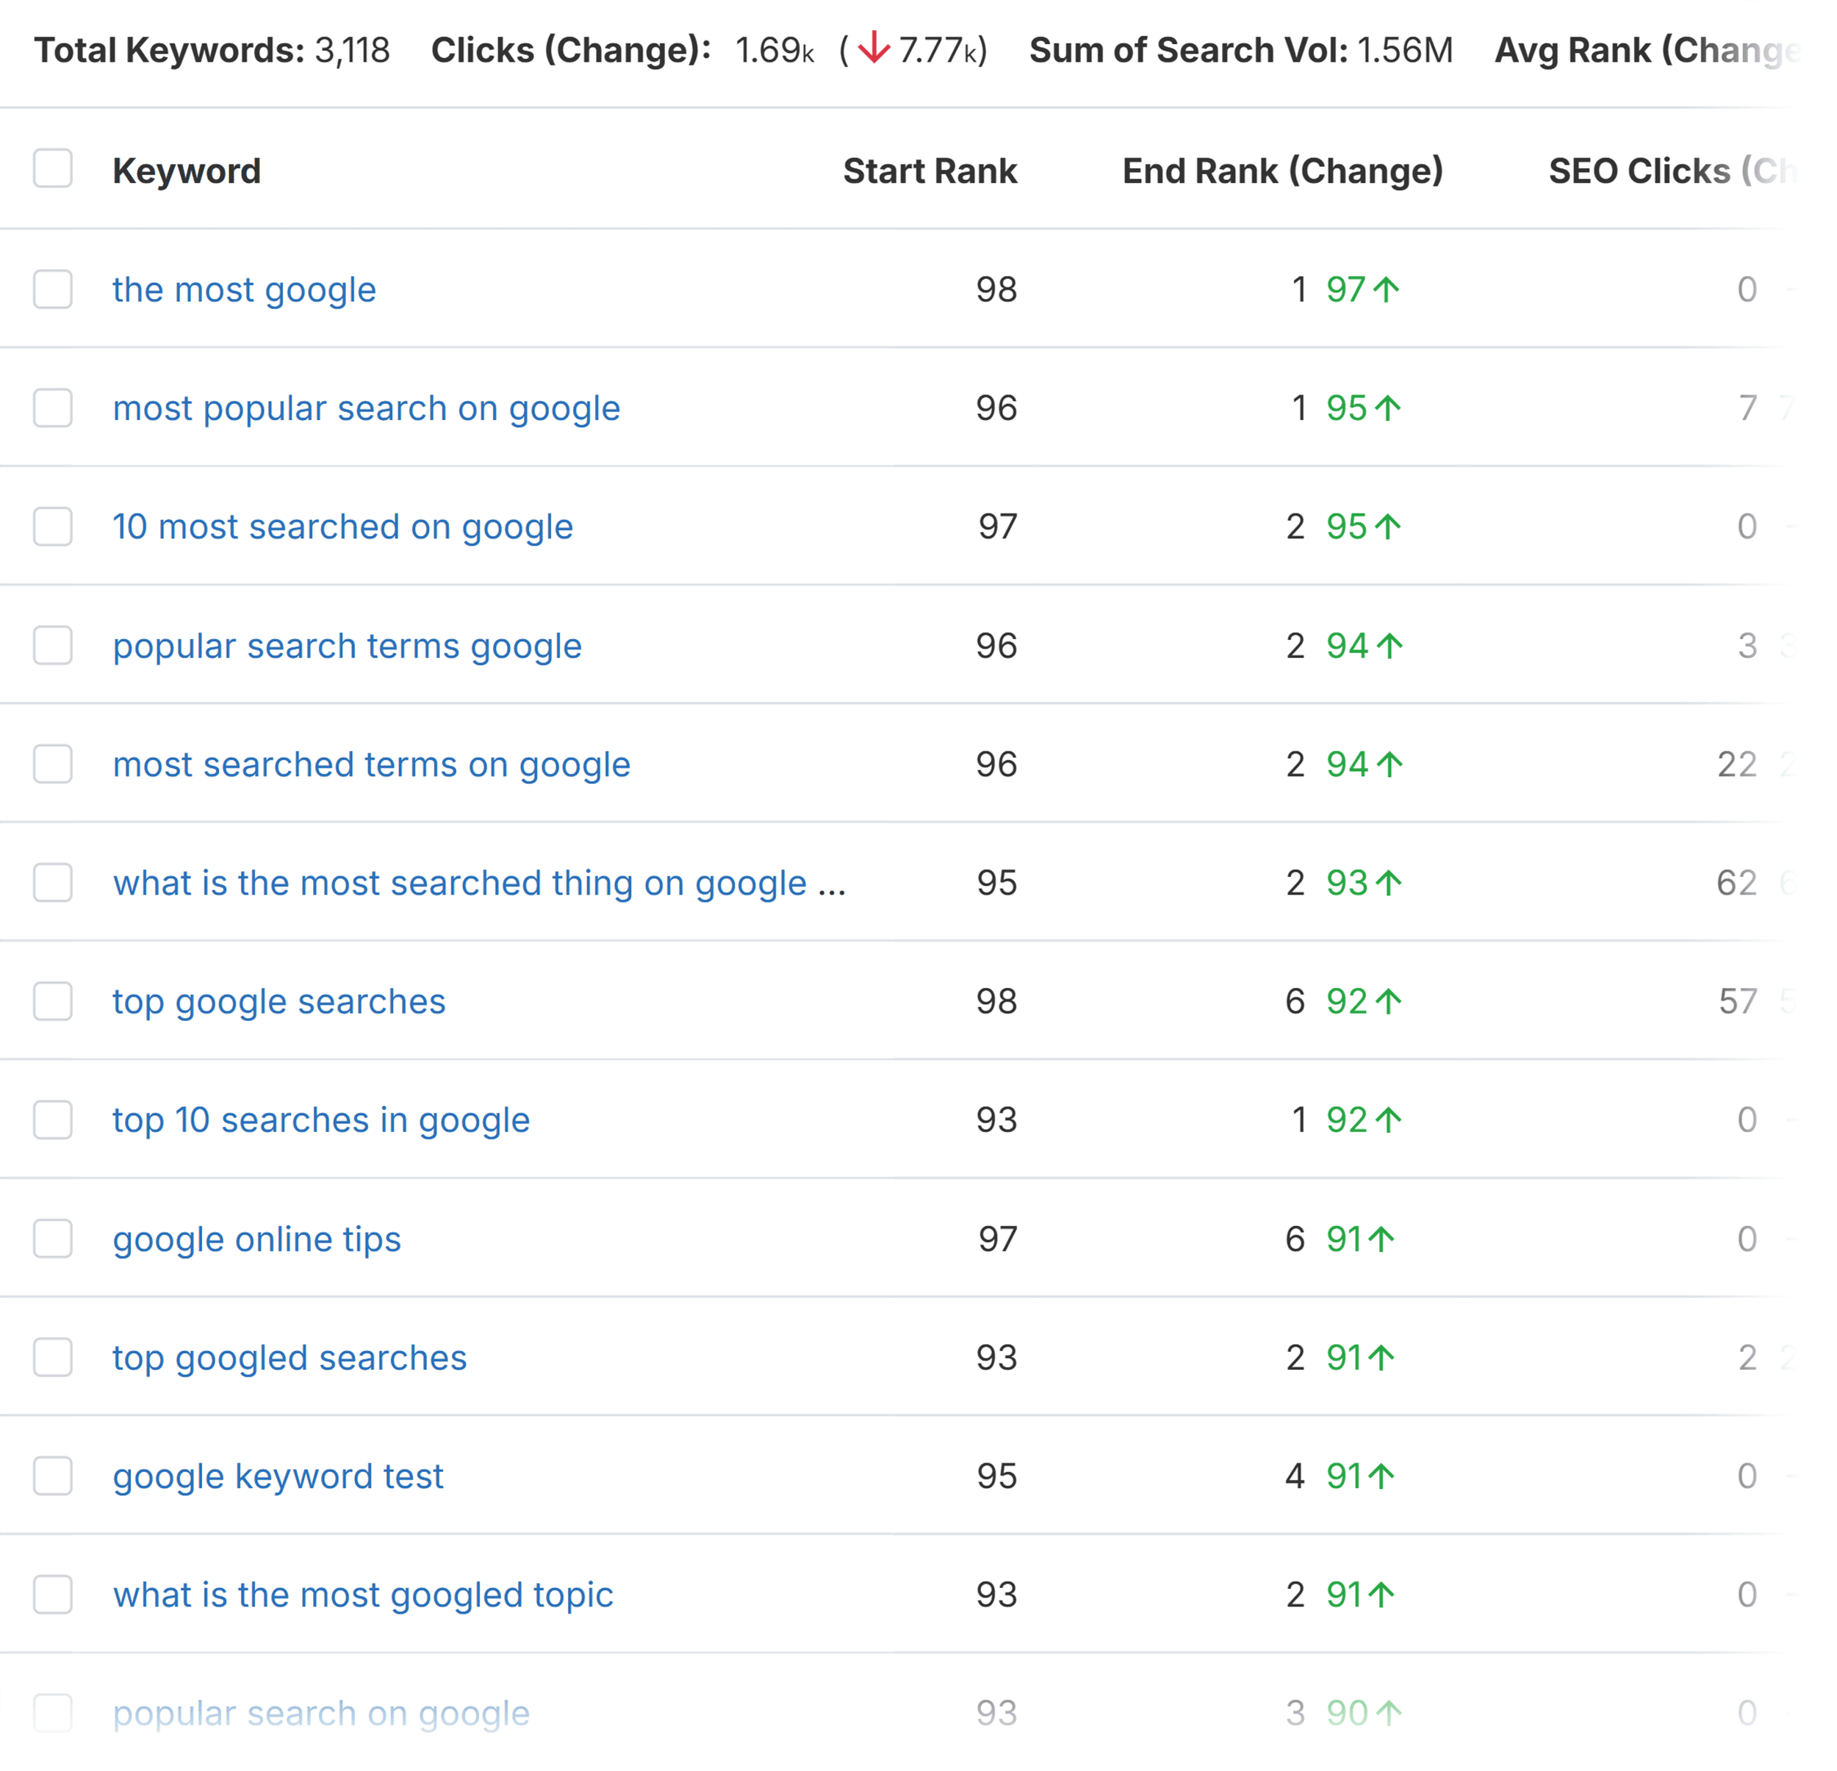Open 'what is the most googled topic' link
1837x1771 pixels.
tap(363, 1595)
